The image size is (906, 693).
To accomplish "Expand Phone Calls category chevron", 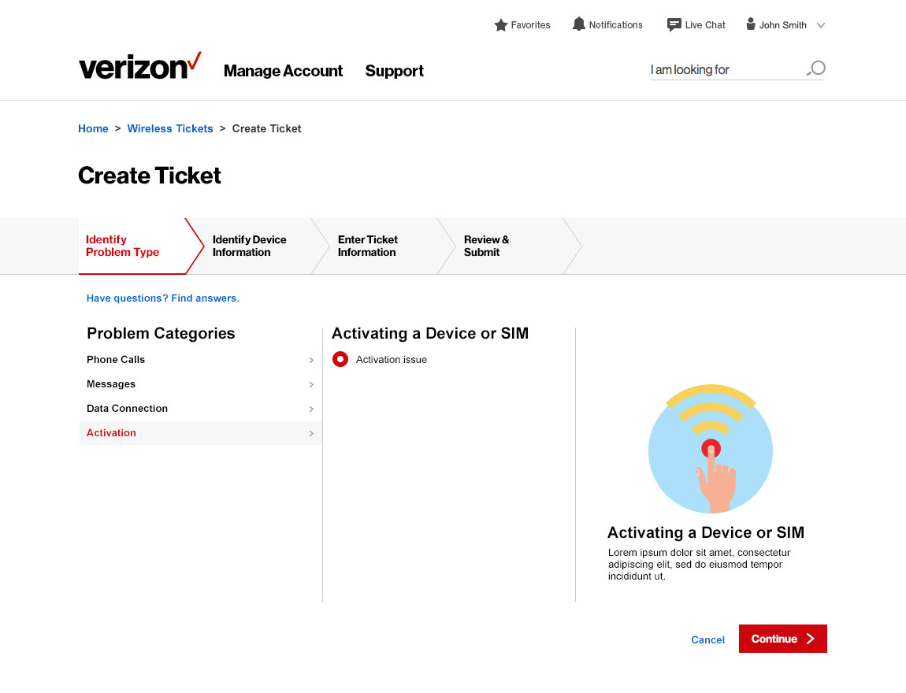I will coord(311,360).
